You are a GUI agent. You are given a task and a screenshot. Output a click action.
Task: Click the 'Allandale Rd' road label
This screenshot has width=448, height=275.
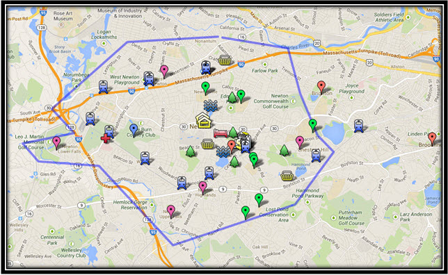pyautogui.click(x=373, y=244)
